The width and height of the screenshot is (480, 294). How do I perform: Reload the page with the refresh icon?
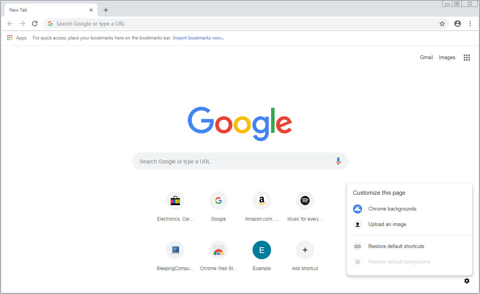click(35, 24)
